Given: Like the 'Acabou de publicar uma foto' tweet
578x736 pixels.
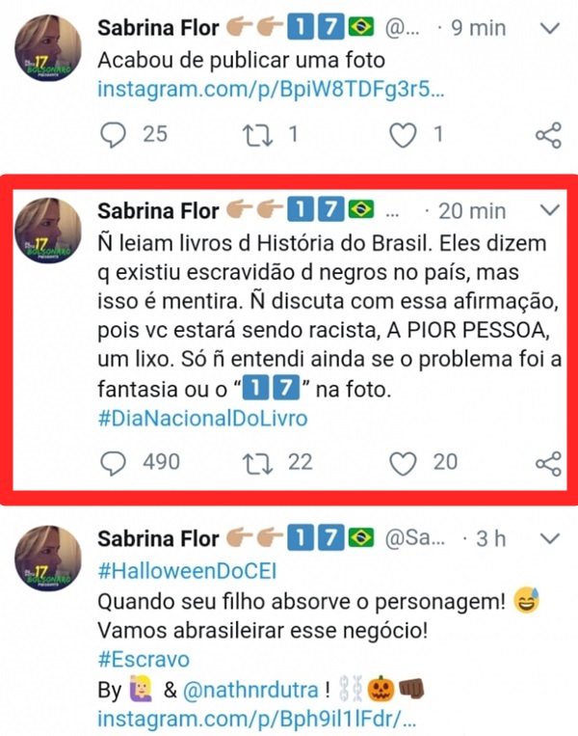Looking at the screenshot, I should coord(402,134).
